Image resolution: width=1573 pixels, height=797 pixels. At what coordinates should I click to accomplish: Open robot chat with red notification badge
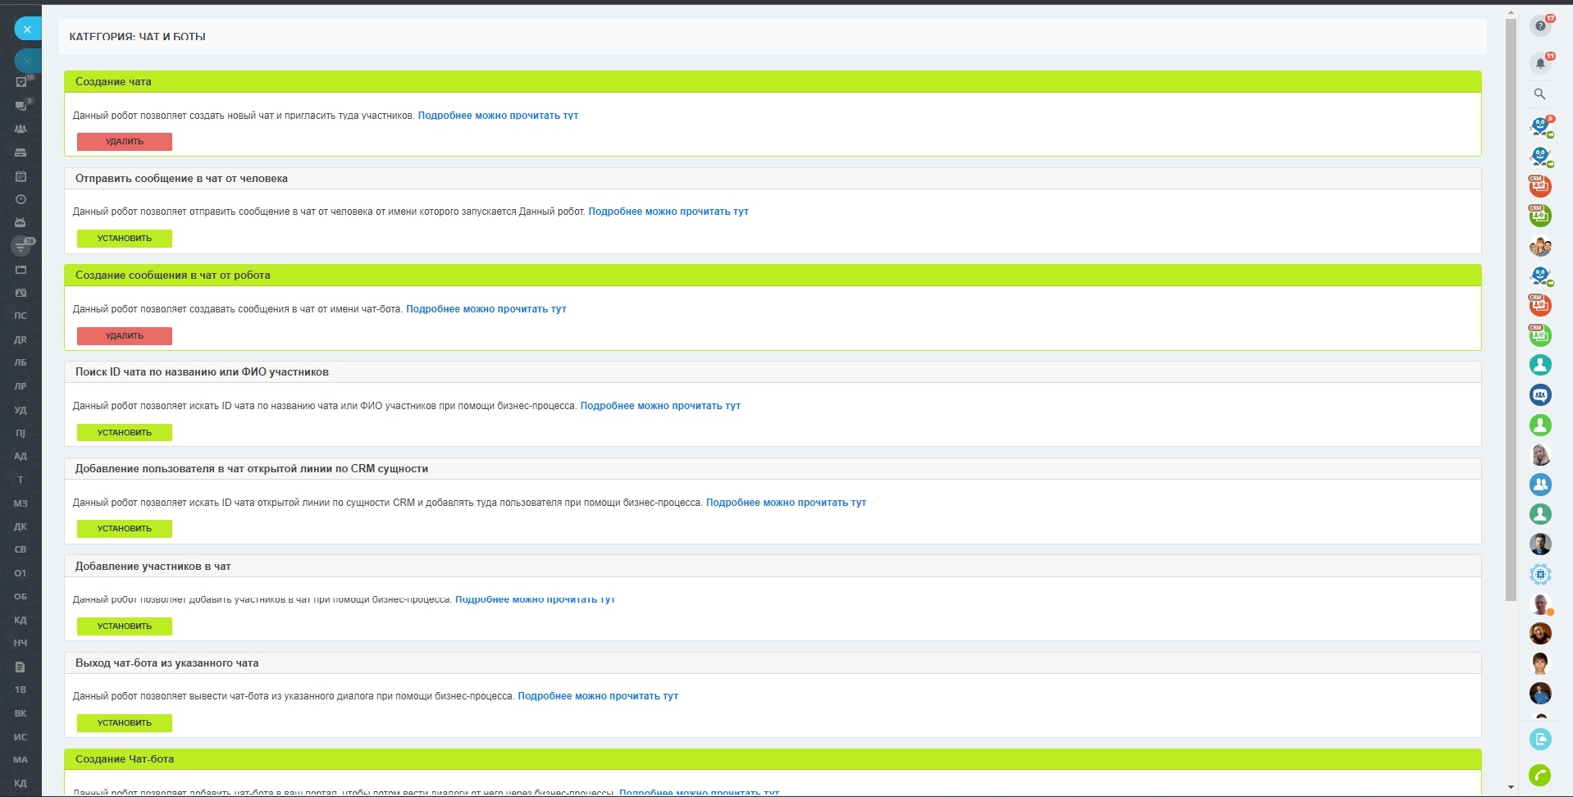click(1540, 126)
